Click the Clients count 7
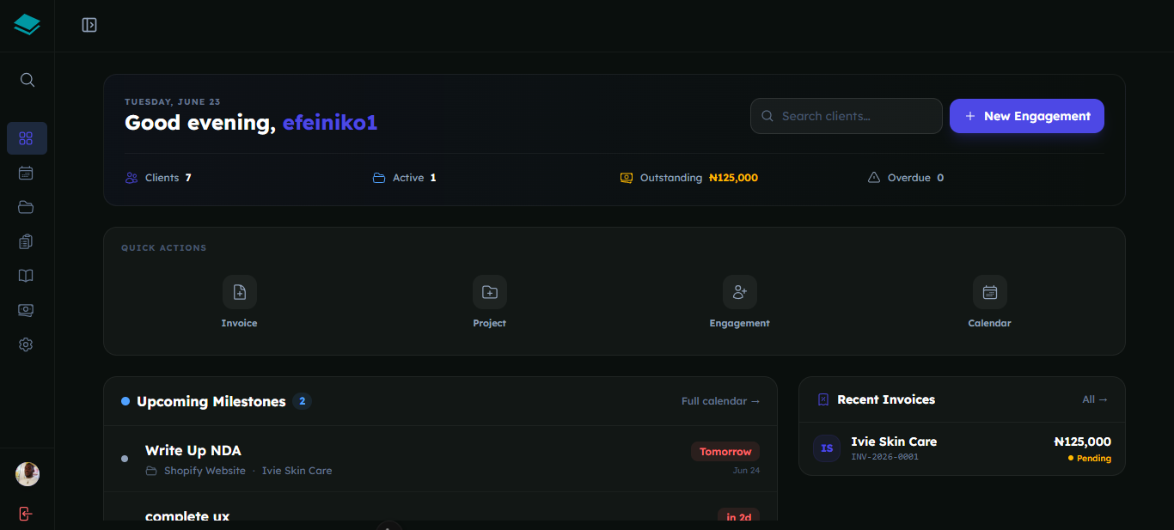The width and height of the screenshot is (1174, 530). (188, 178)
